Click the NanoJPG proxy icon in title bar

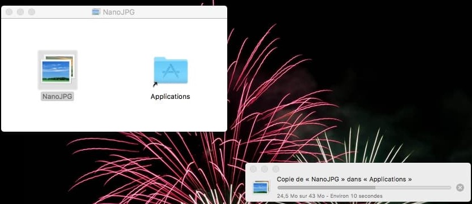(x=96, y=12)
